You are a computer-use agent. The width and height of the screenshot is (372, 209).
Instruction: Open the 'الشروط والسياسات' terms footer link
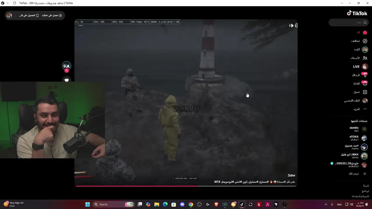click(360, 196)
